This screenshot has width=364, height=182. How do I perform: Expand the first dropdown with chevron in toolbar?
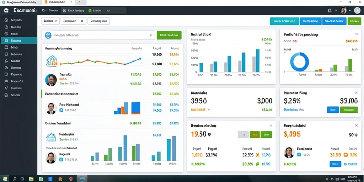point(50,21)
